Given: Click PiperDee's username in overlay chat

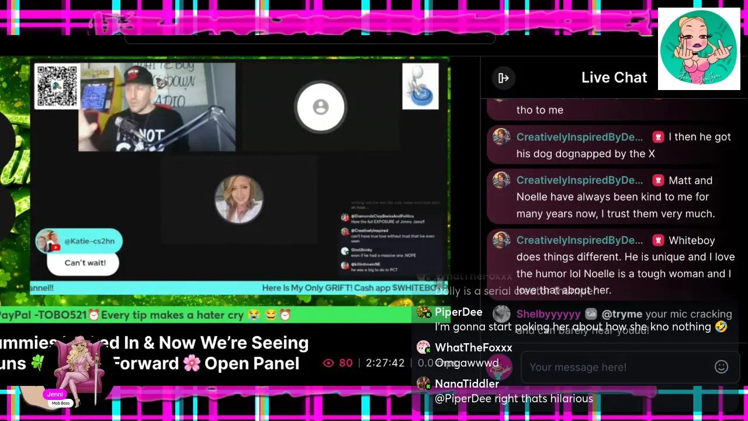Looking at the screenshot, I should (458, 312).
